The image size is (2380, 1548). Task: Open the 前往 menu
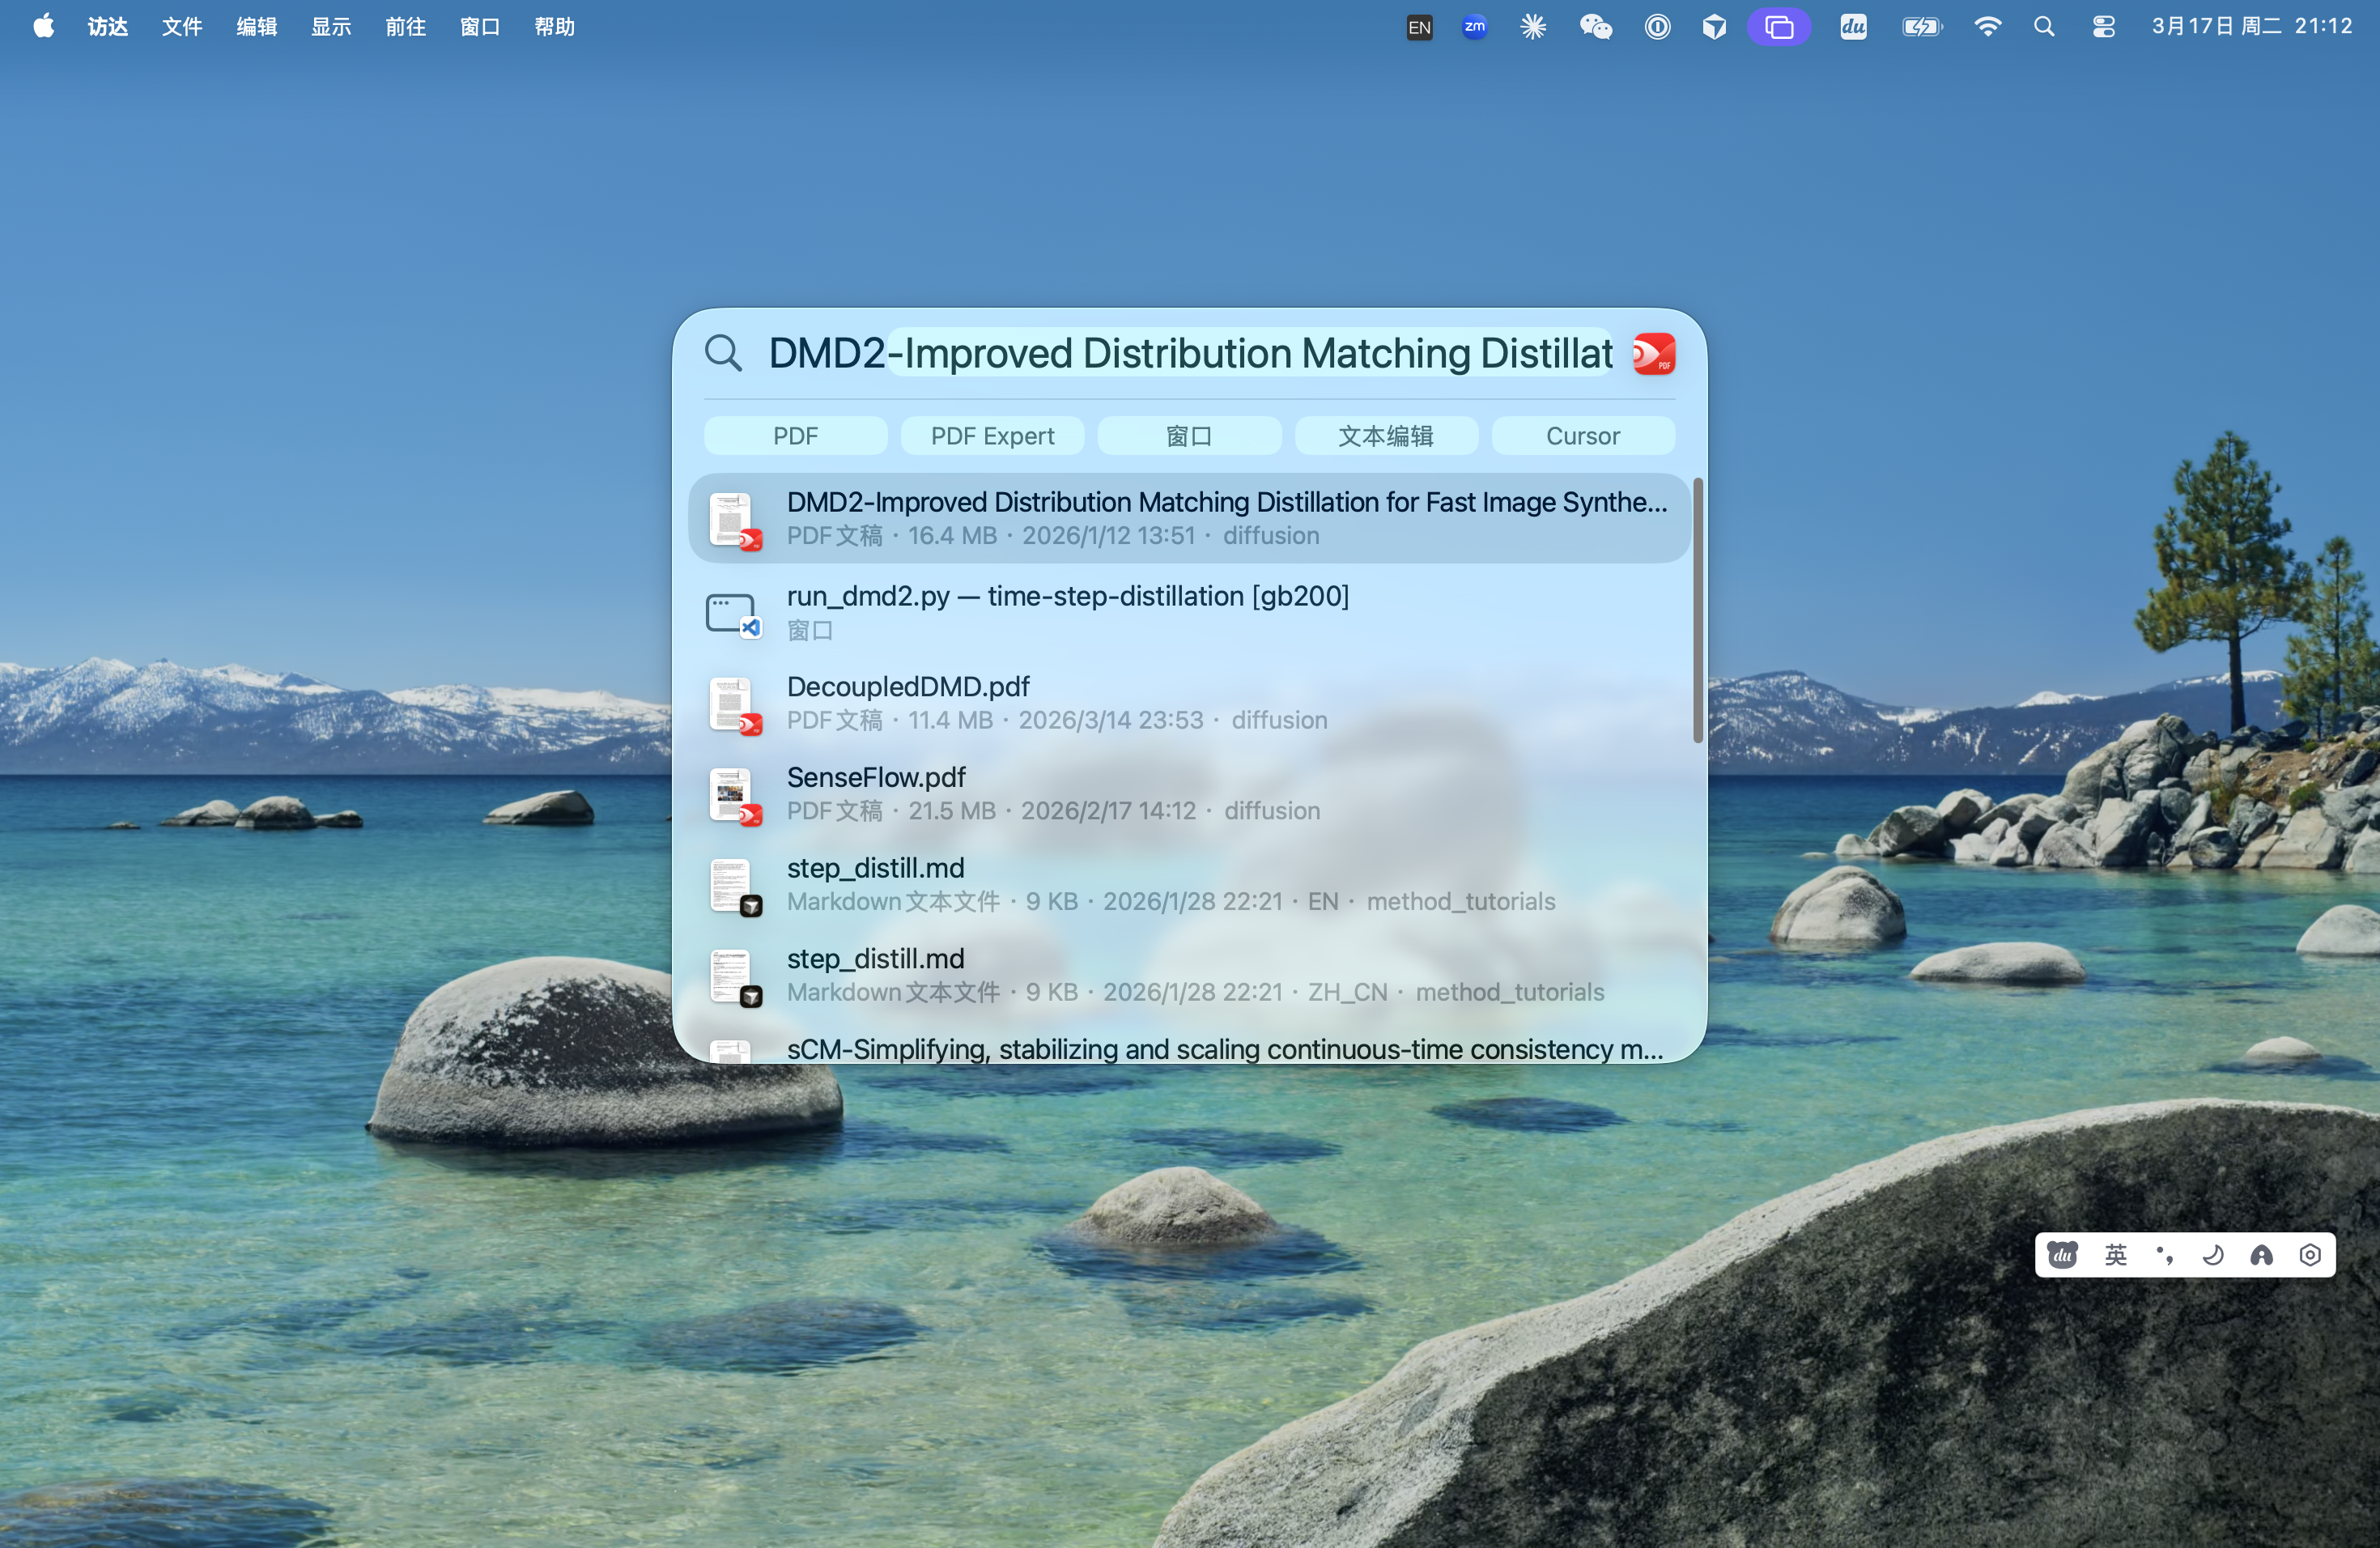[x=405, y=27]
